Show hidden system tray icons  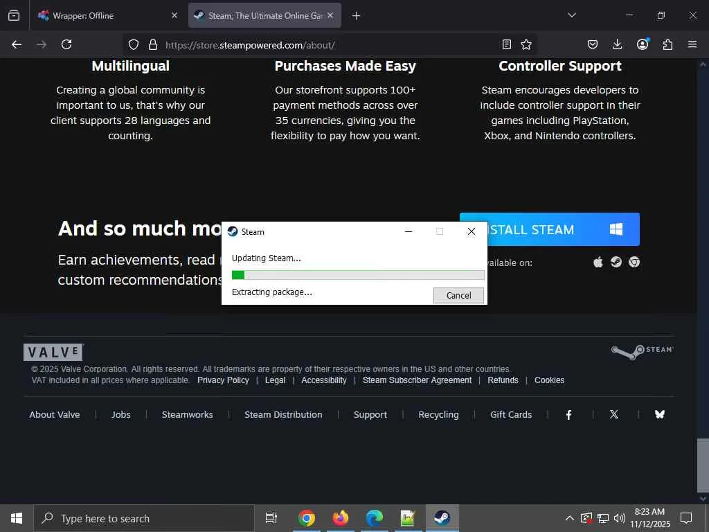[x=570, y=518]
